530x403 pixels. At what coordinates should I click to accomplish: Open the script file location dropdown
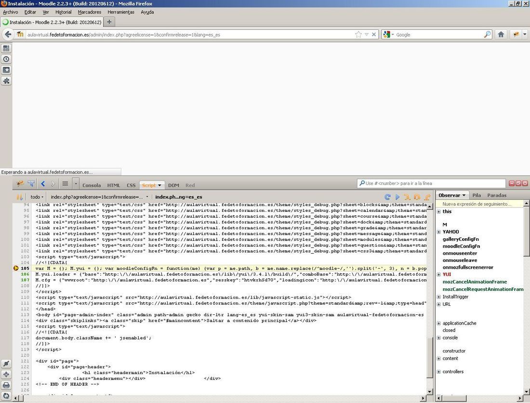[99, 197]
